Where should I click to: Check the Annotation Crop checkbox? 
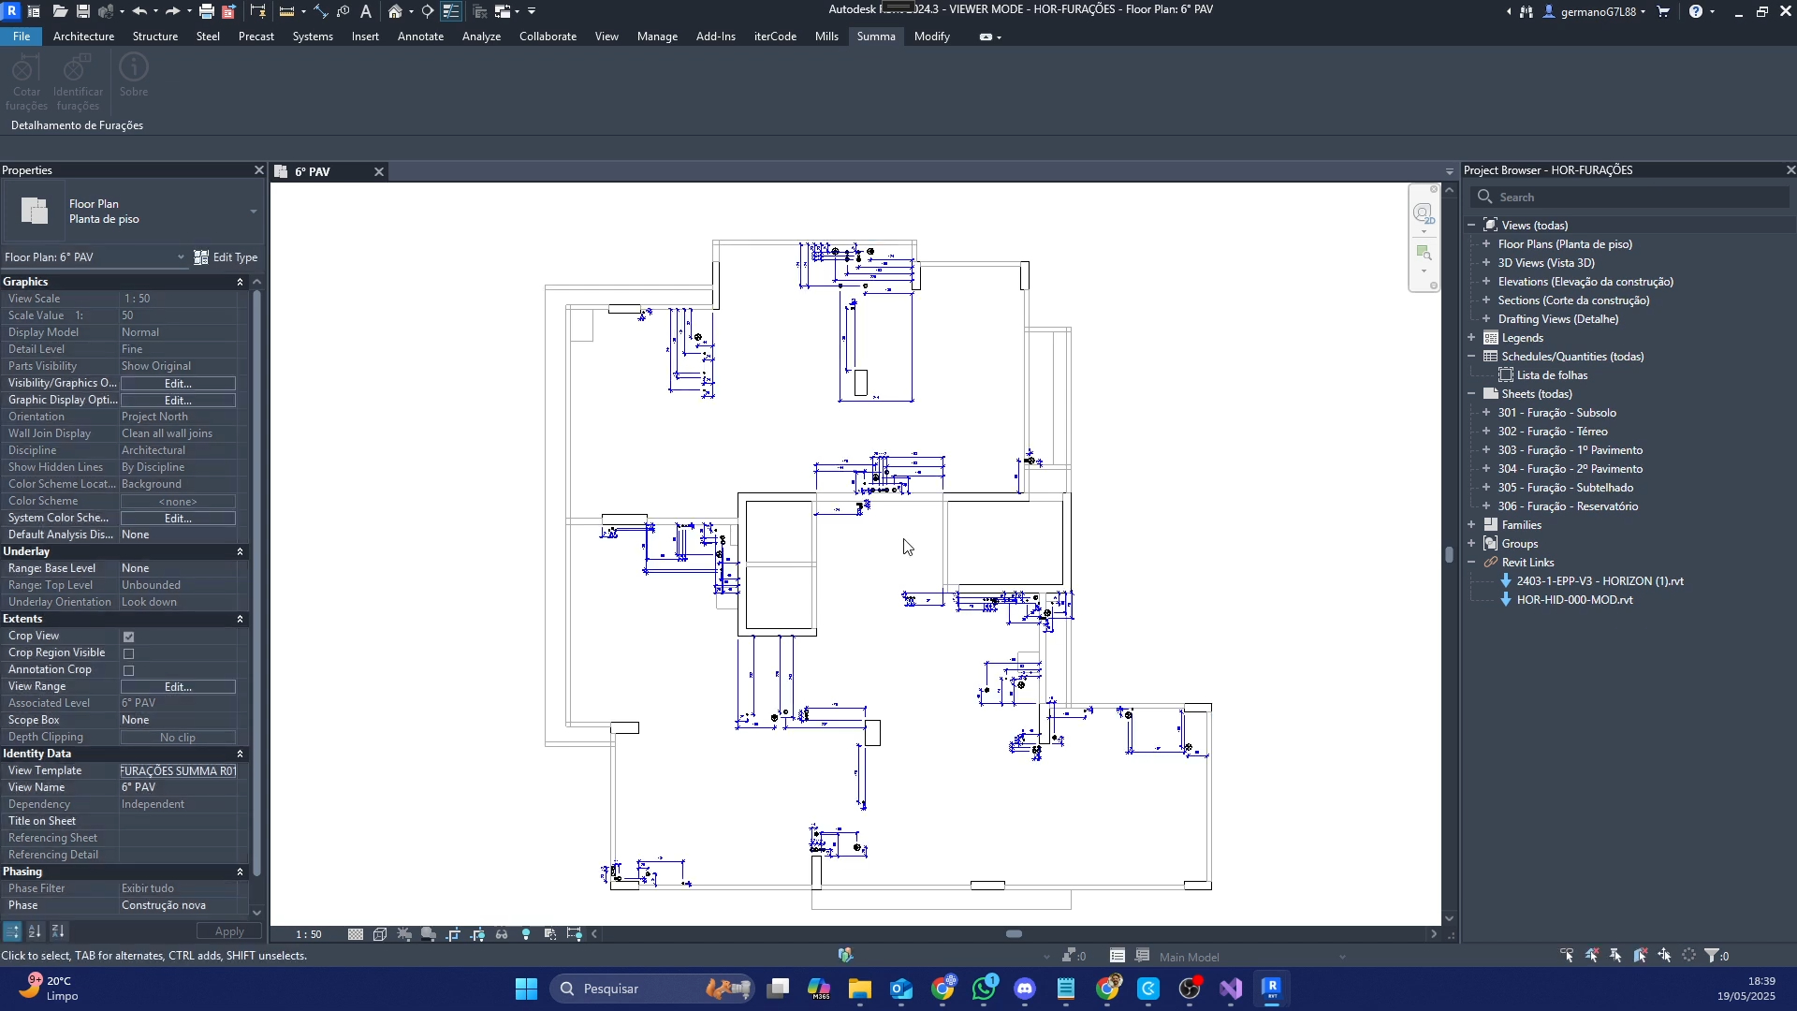click(129, 670)
